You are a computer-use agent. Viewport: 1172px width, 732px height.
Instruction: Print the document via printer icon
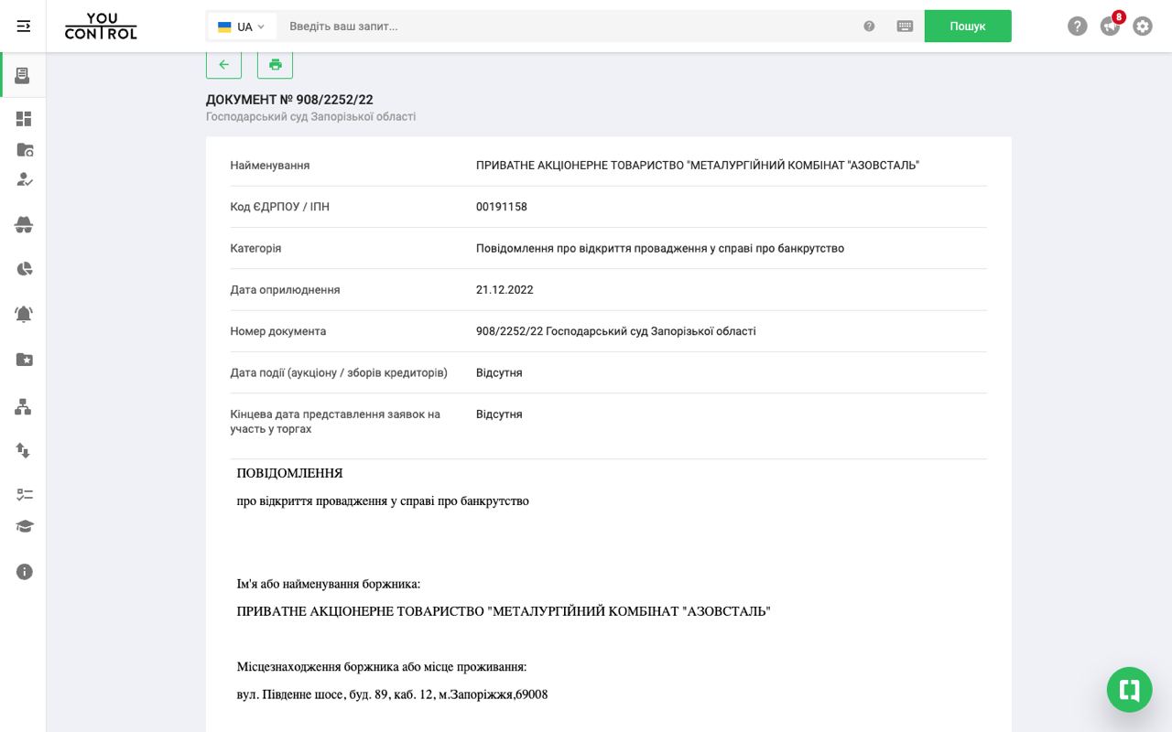(x=275, y=64)
